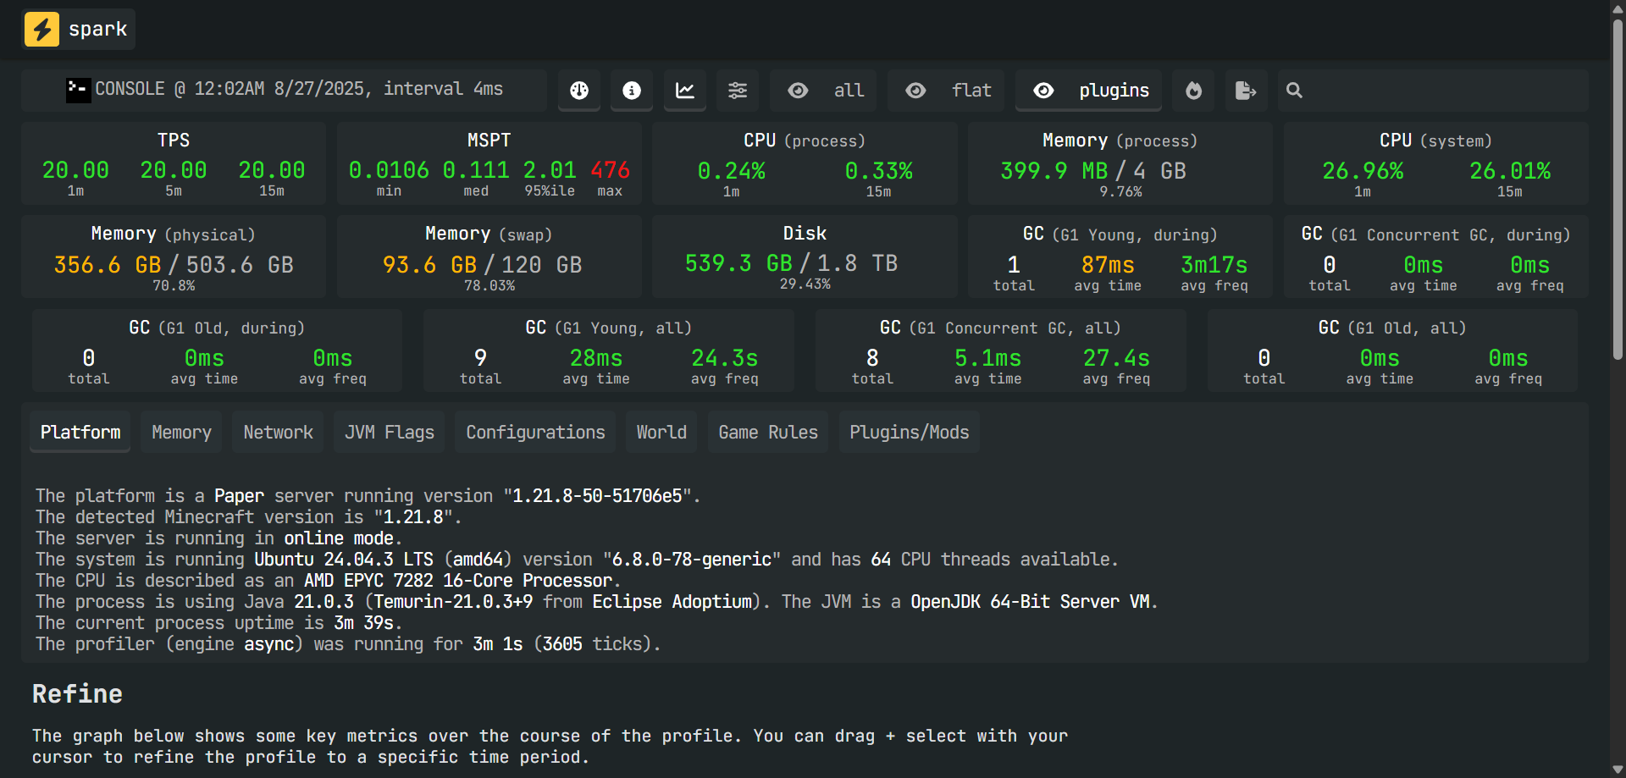Click the page vertical scrollbar thumb
The image size is (1626, 778).
tap(1618, 190)
